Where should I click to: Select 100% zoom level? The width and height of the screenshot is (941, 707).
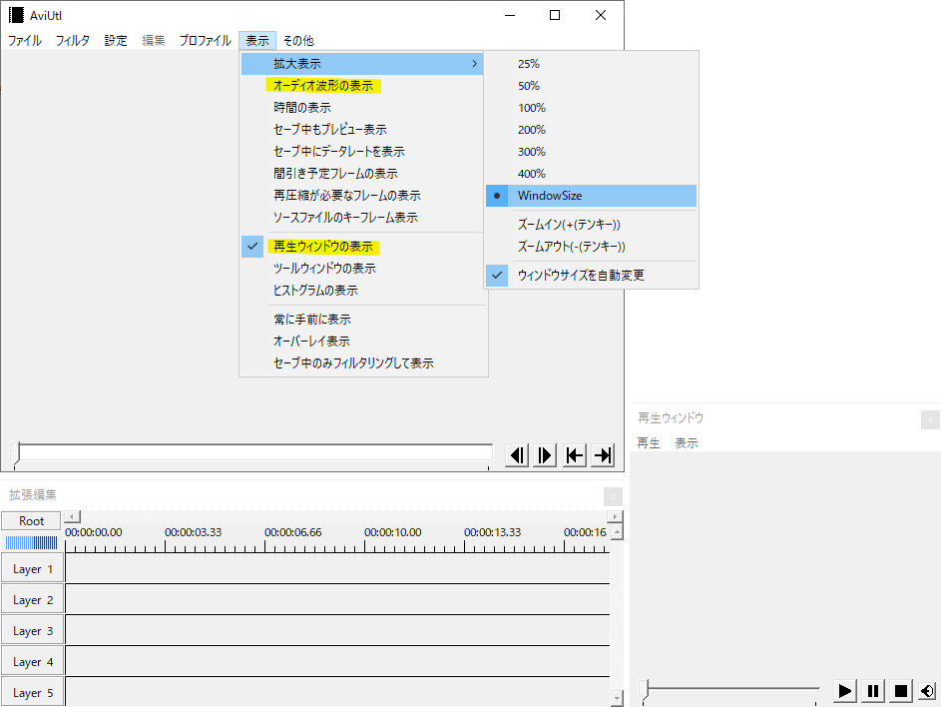pyautogui.click(x=591, y=108)
